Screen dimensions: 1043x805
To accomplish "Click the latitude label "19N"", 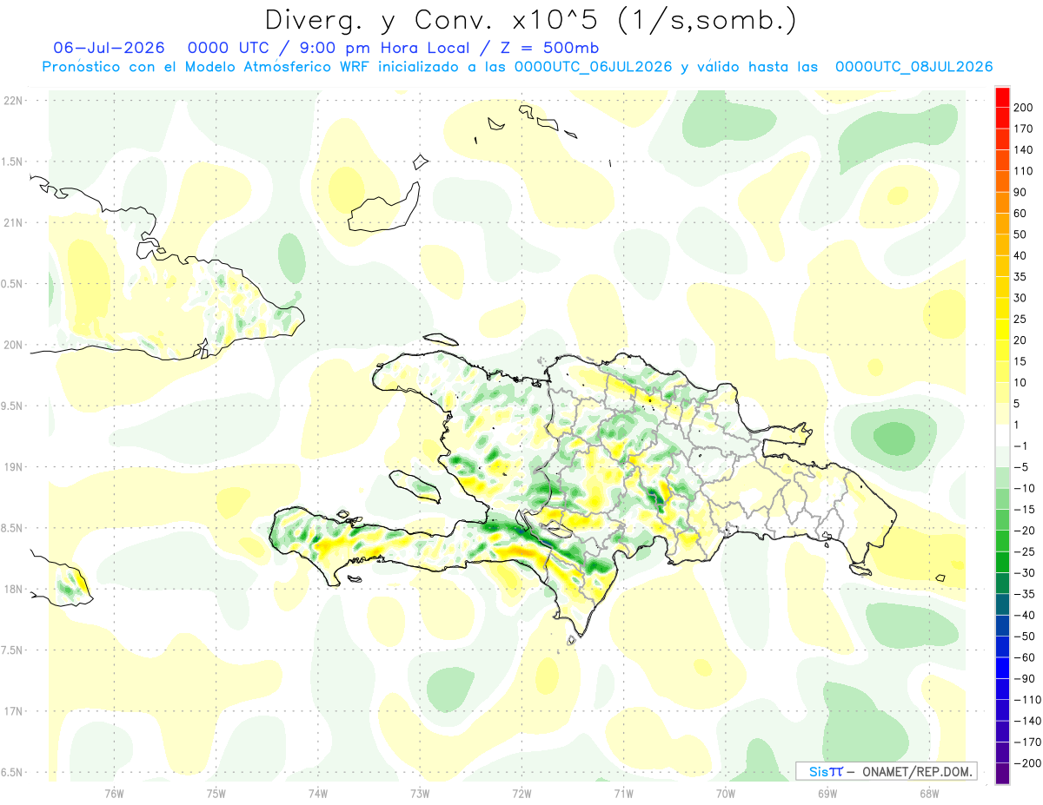I will point(13,467).
